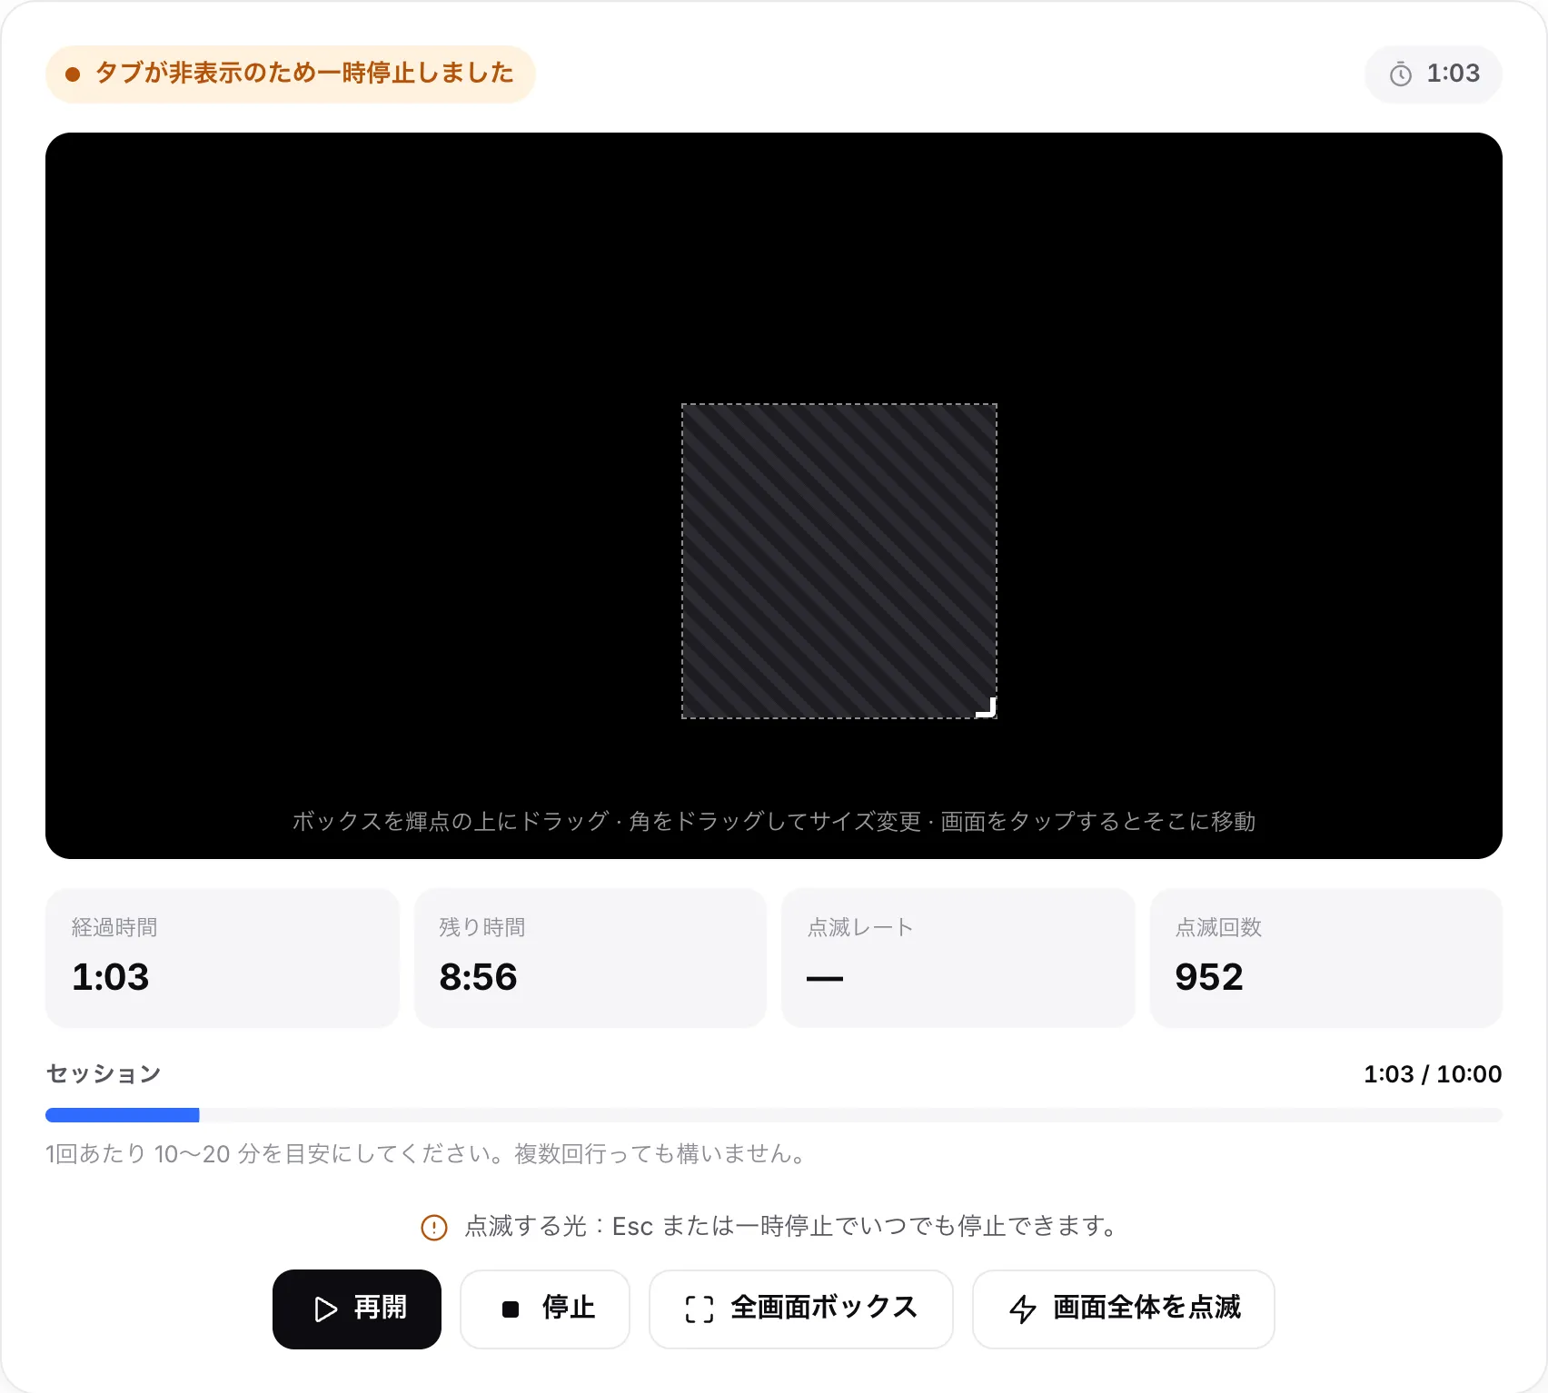The height and width of the screenshot is (1393, 1548).
Task: Click the corner resize handle of the striped box
Action: (987, 707)
